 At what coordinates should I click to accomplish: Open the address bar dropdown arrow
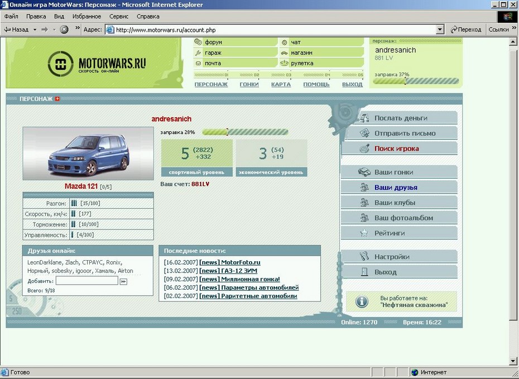440,30
